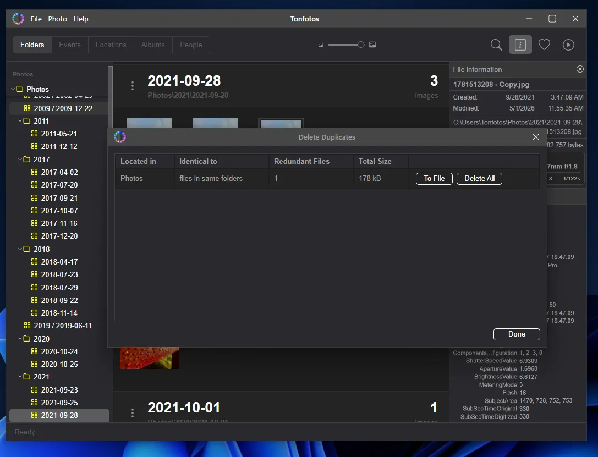The image size is (598, 457).
Task: Collapse the 2017 folder chevron
Action: tap(20, 159)
